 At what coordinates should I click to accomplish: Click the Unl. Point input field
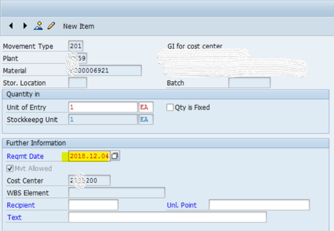pyautogui.click(x=259, y=205)
